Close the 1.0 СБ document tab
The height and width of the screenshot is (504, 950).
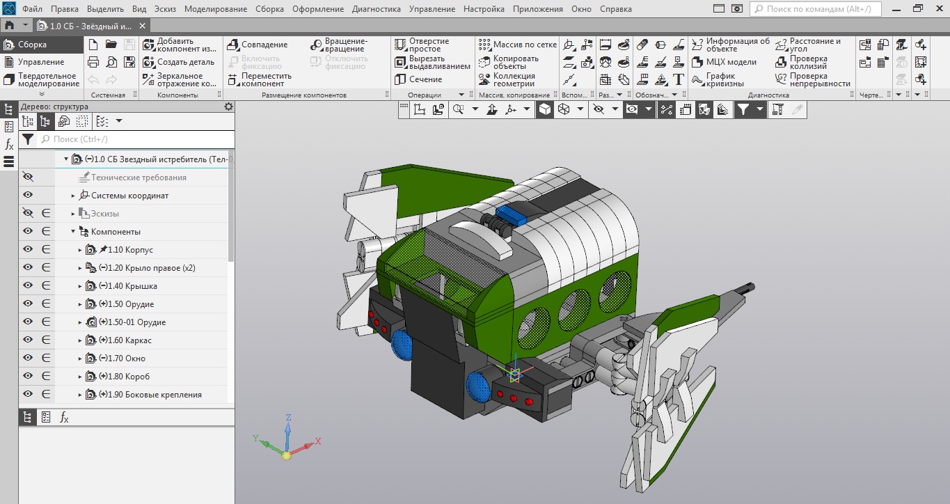coord(143,26)
